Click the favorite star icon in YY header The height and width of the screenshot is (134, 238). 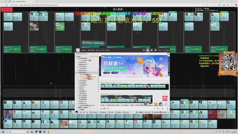point(101,50)
